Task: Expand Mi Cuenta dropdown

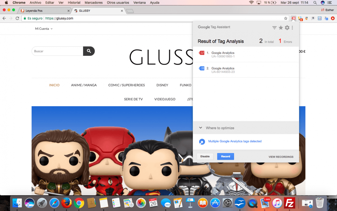Action: coord(44,29)
